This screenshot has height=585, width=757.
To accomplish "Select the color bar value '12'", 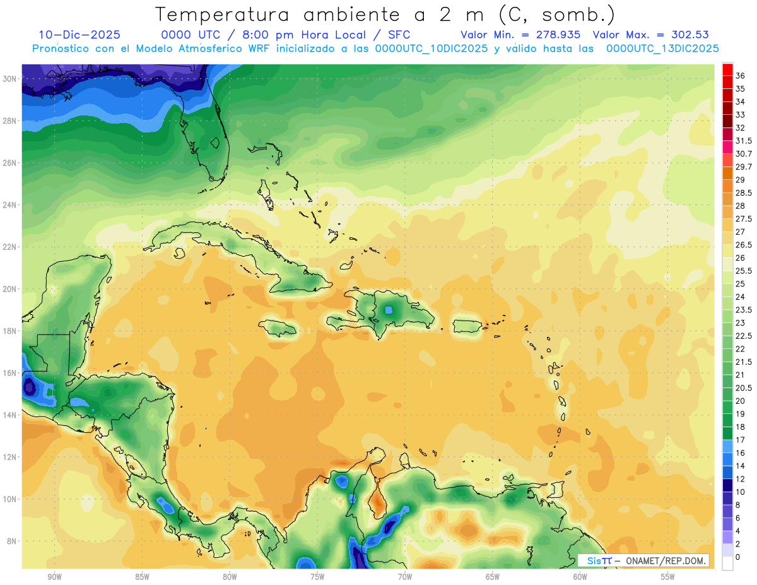I will tap(741, 479).
